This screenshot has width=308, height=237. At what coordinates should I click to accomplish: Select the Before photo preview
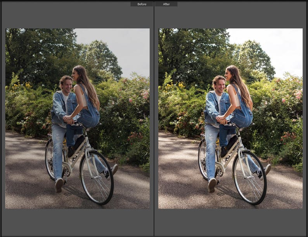[x=78, y=119]
